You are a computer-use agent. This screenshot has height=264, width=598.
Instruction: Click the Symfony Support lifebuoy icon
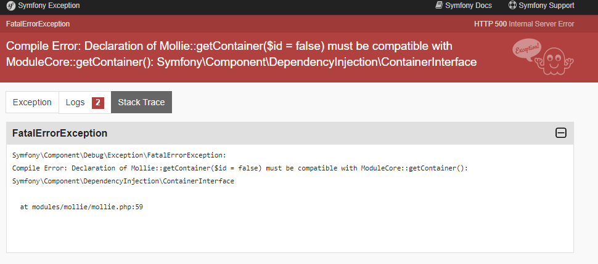pos(512,6)
